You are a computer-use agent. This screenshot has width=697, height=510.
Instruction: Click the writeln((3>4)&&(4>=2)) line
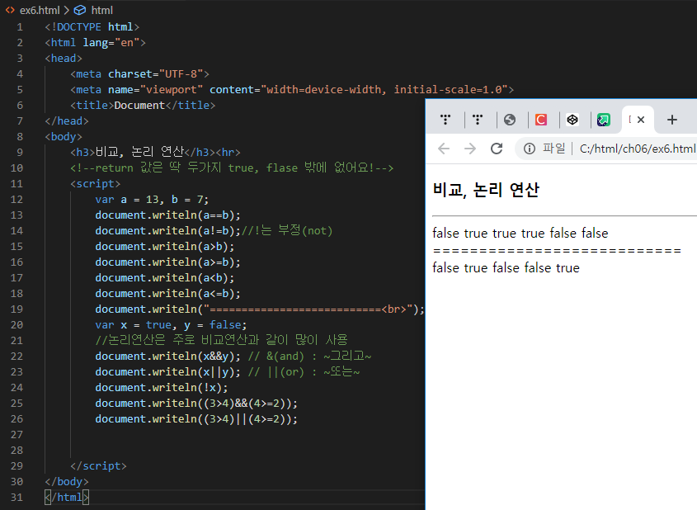(196, 404)
